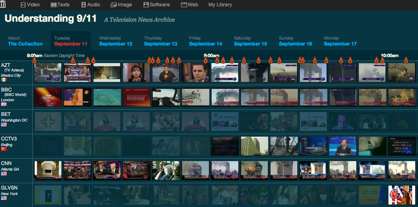Open the Software section
The image size is (418, 207).
click(x=157, y=5)
